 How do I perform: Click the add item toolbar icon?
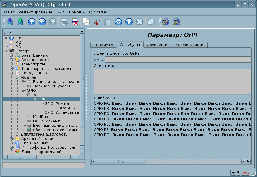64,22
